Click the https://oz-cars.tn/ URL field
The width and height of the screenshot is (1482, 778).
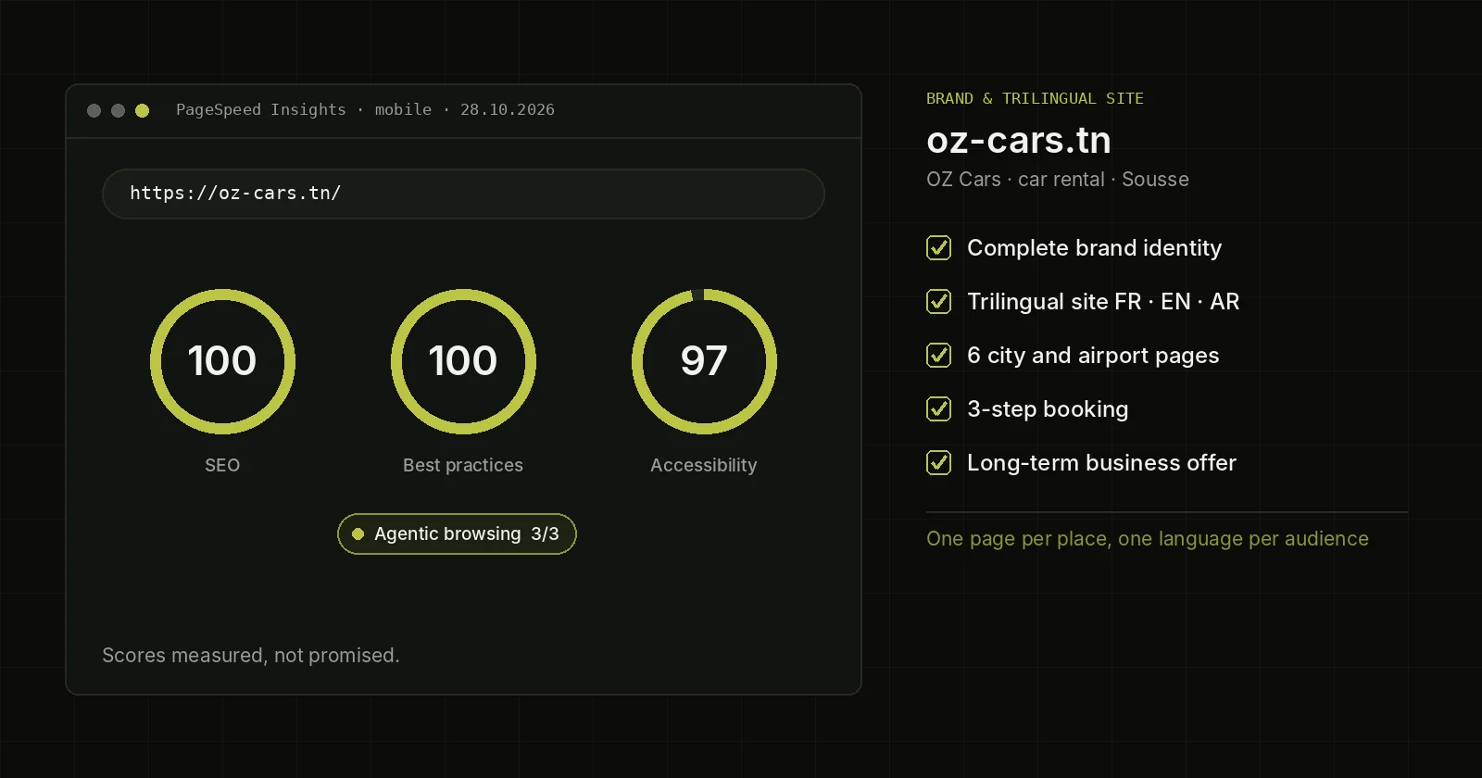point(463,194)
